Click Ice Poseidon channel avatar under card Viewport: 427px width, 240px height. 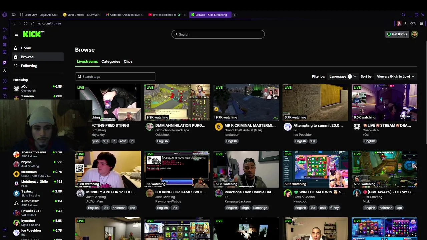tap(288, 127)
